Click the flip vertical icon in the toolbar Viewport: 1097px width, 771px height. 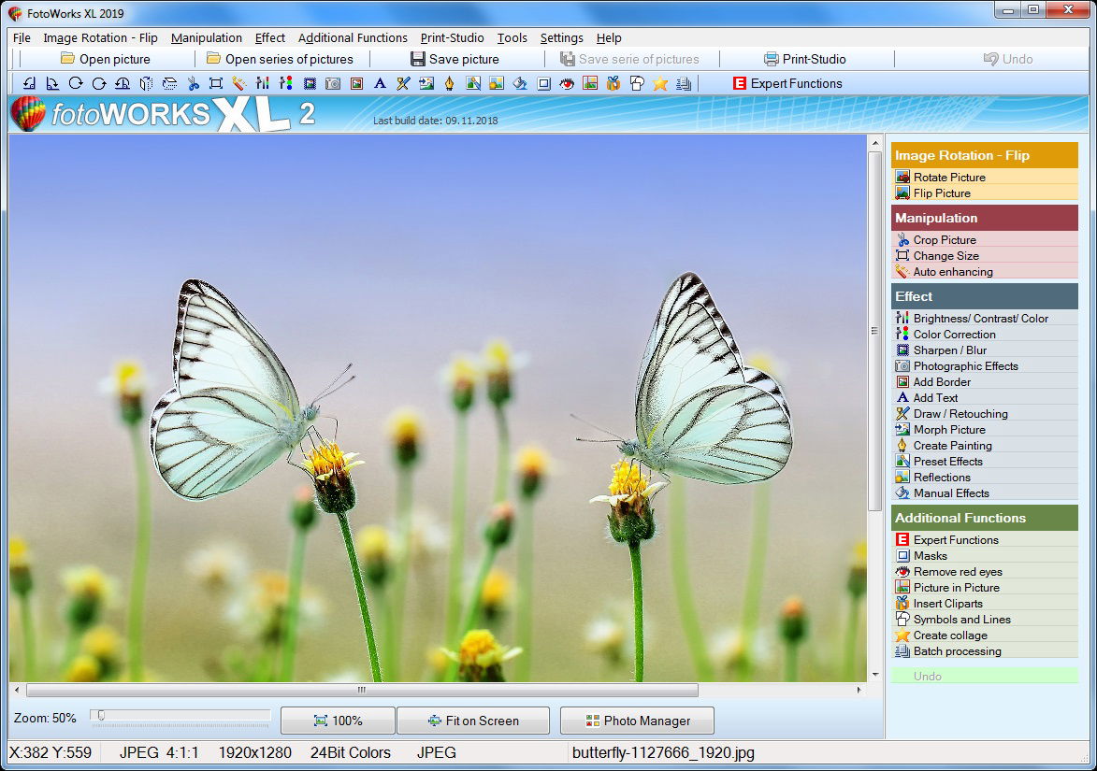[x=169, y=84]
